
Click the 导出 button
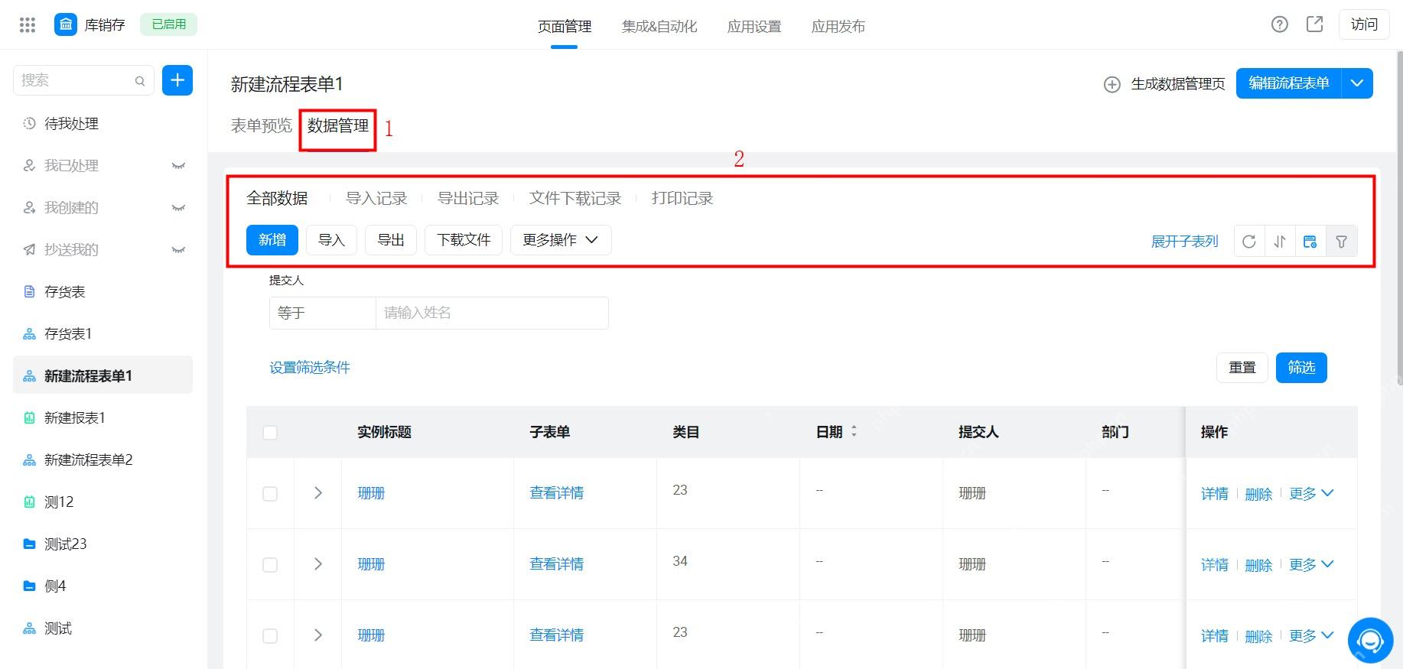tap(391, 240)
